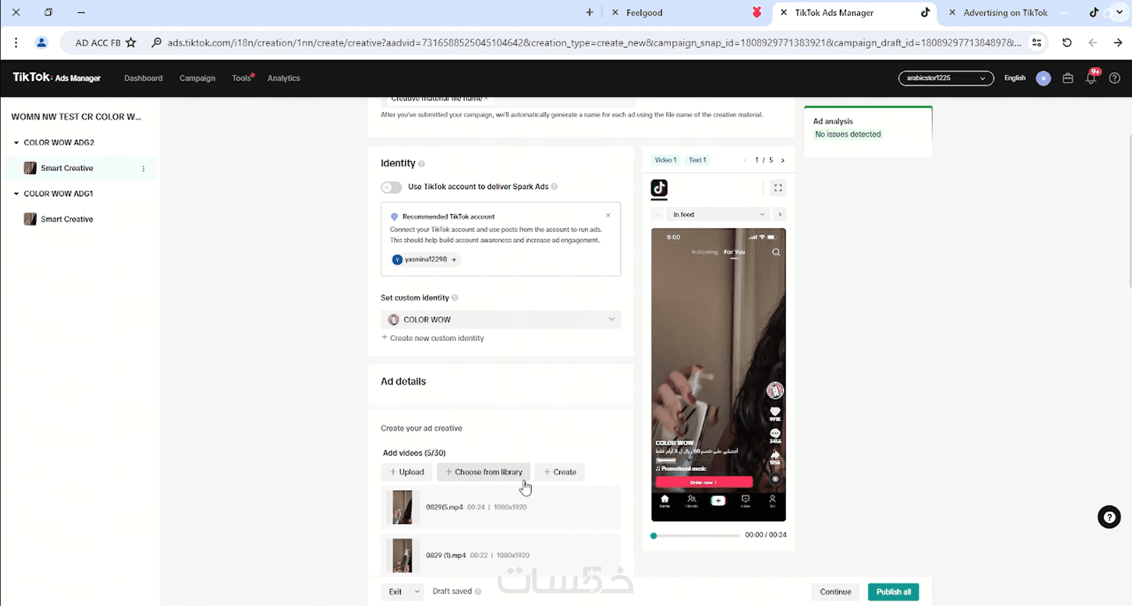Click the Upload videos button
The width and height of the screenshot is (1132, 606).
click(x=407, y=472)
